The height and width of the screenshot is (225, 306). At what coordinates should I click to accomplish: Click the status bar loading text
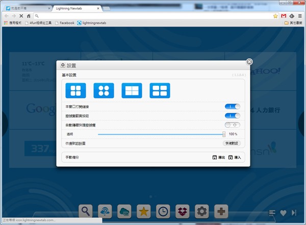click(29, 220)
